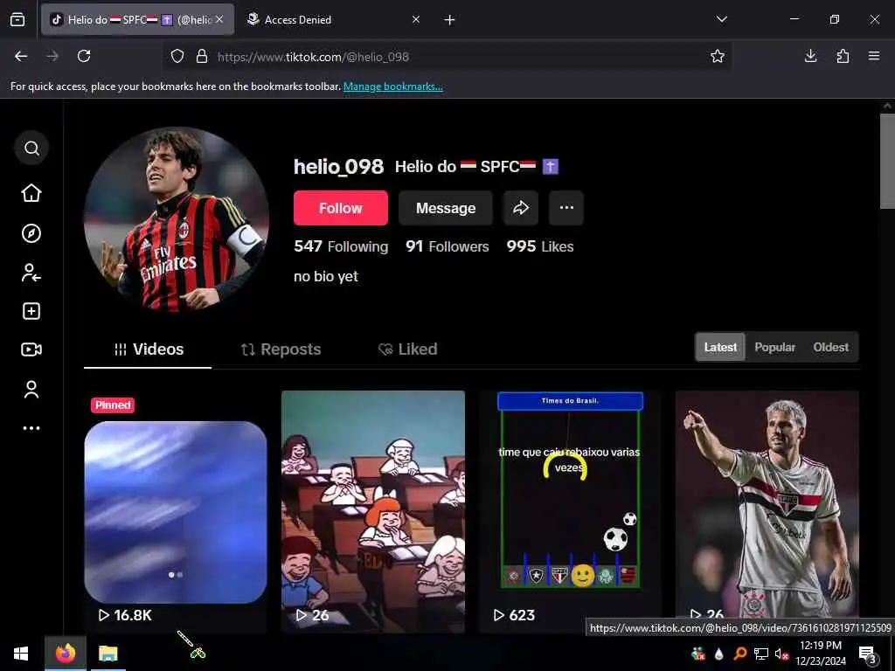895x671 pixels.
Task: Open the 547 Following list
Action: click(x=341, y=246)
